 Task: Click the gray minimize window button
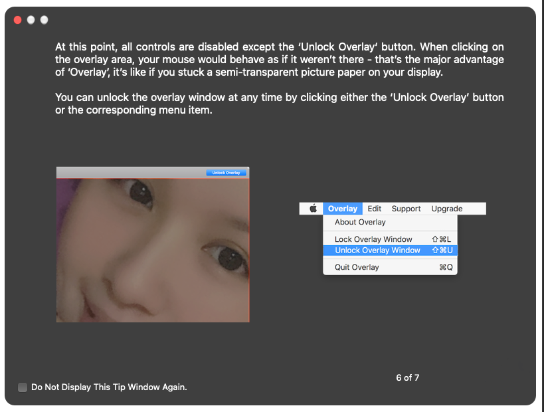(31, 20)
